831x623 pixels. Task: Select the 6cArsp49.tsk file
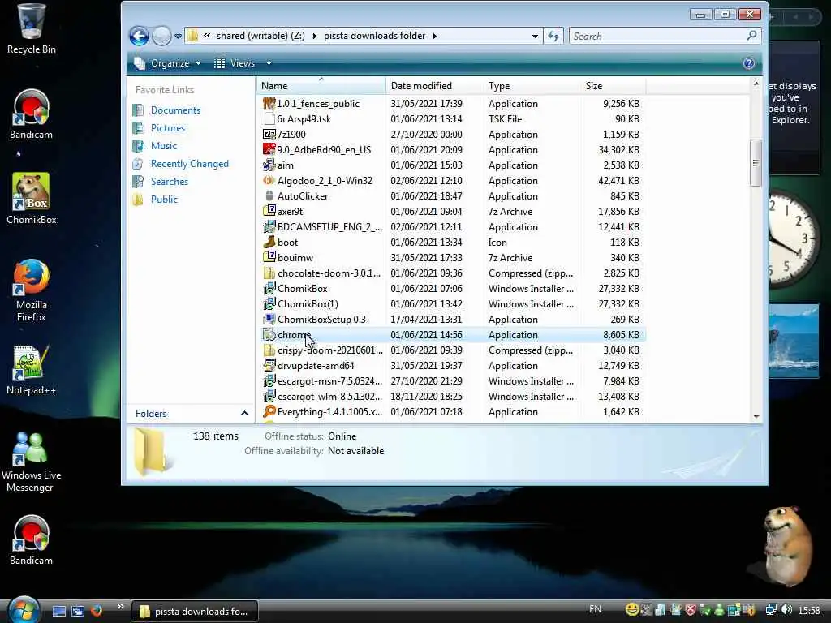304,119
